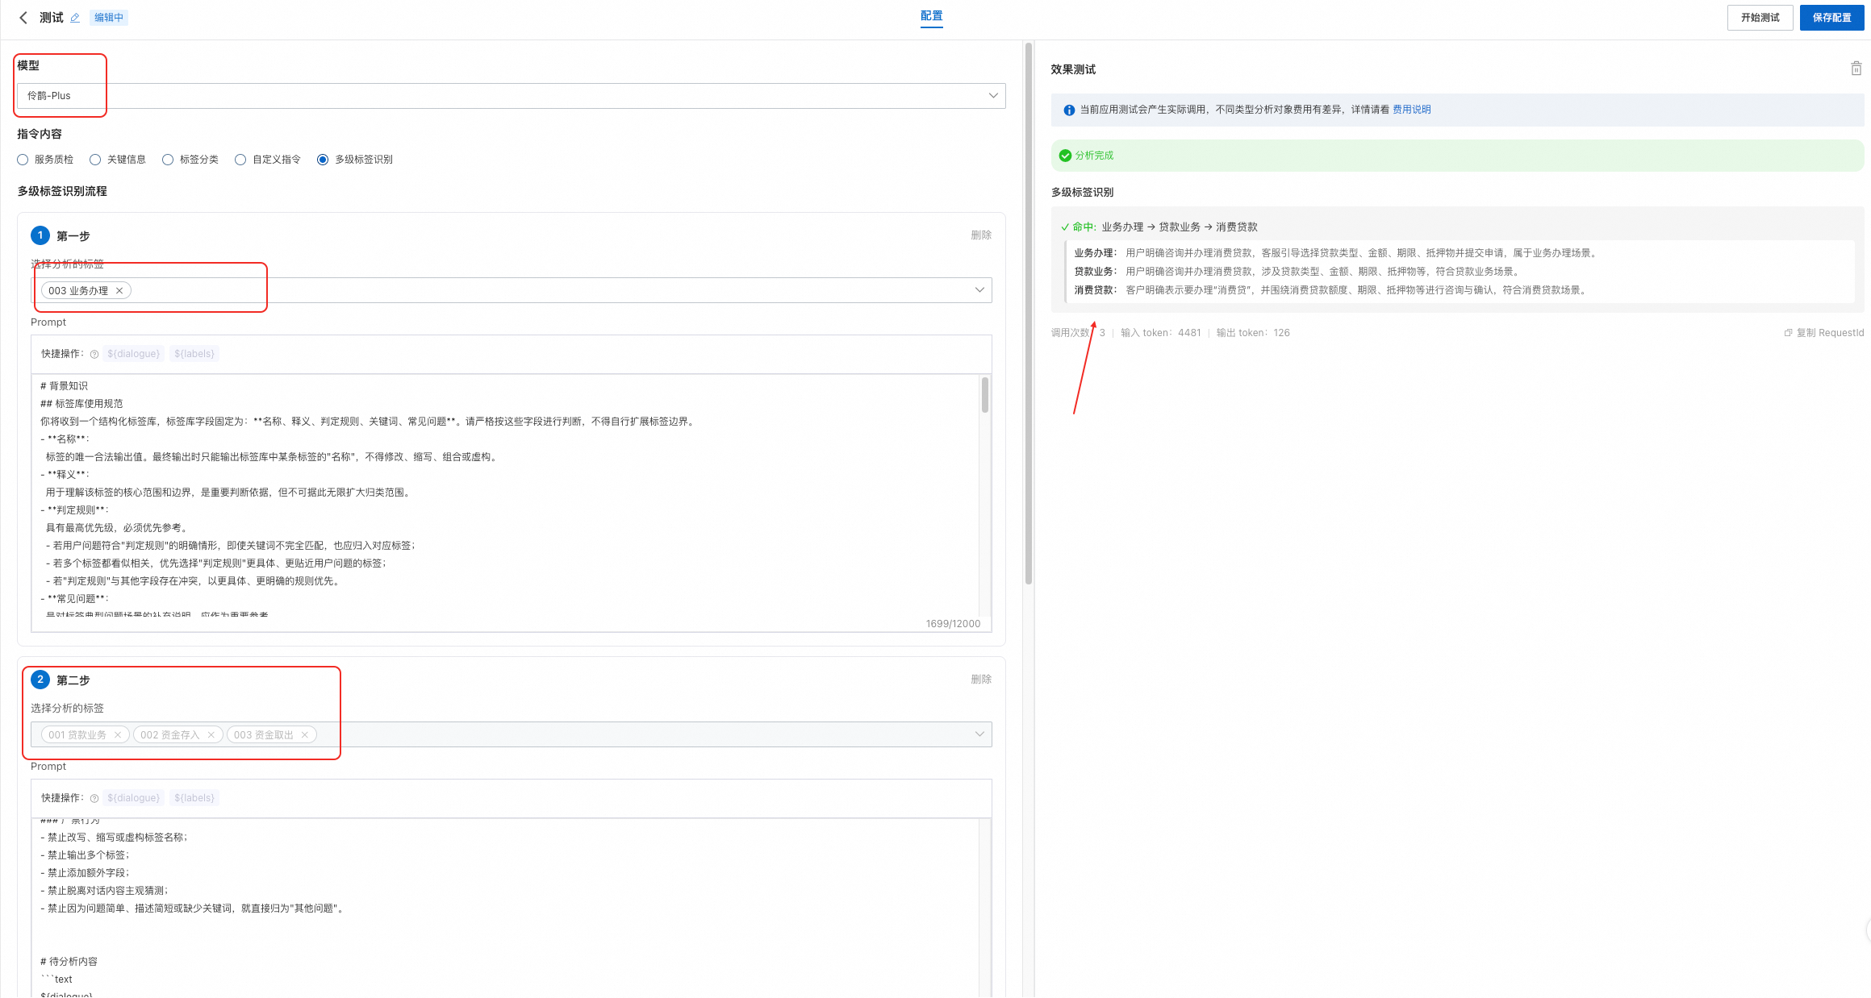Viewport: 1871px width, 998px height.
Task: Open the 模型 dropdown showing 伶鹊-Plus
Action: click(x=511, y=96)
